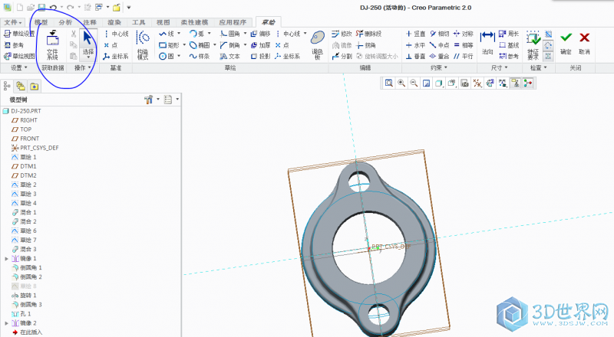Screen dimensions: 614x337
Task: Click the 拐角 corner tool
Action: (x=366, y=45)
